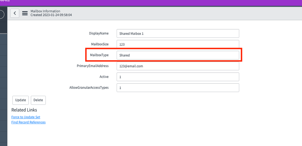302x146 pixels.
Task: Focus the PrimaryEmailAddress input box
Action: [178, 66]
